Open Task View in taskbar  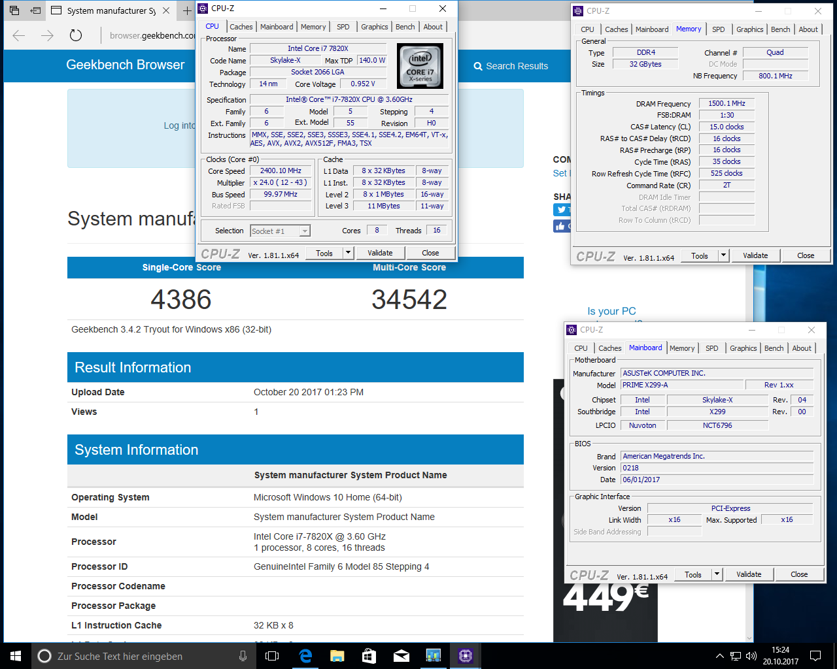pos(272,656)
